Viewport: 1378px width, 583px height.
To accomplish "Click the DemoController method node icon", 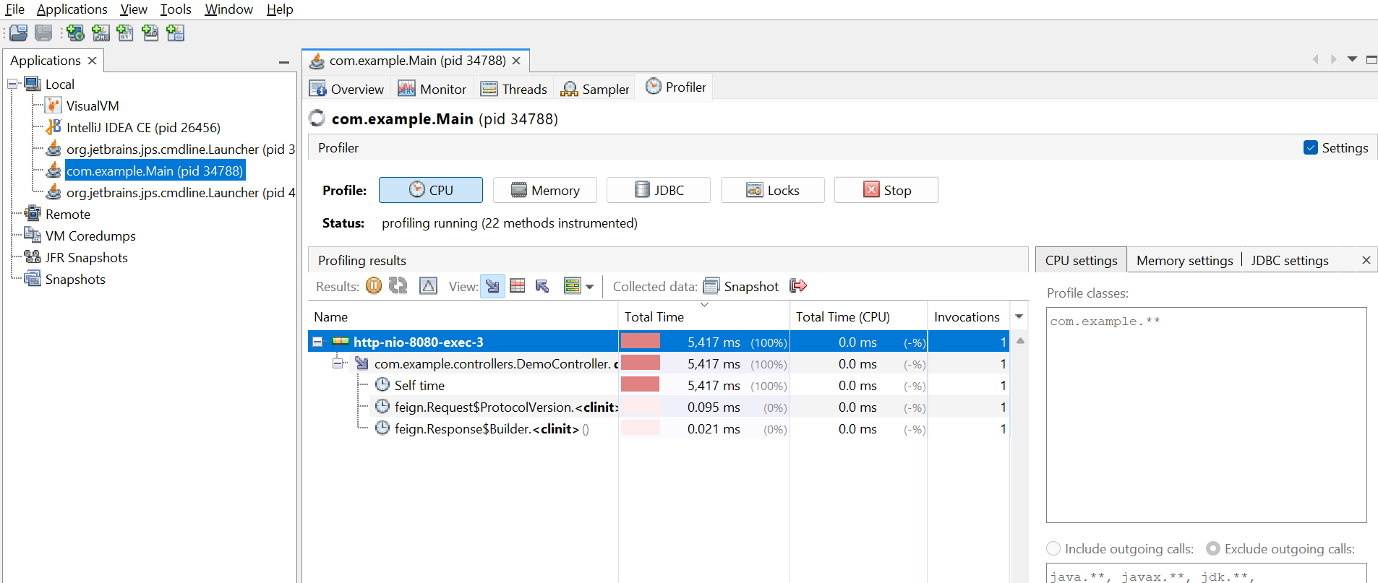I will click(361, 363).
